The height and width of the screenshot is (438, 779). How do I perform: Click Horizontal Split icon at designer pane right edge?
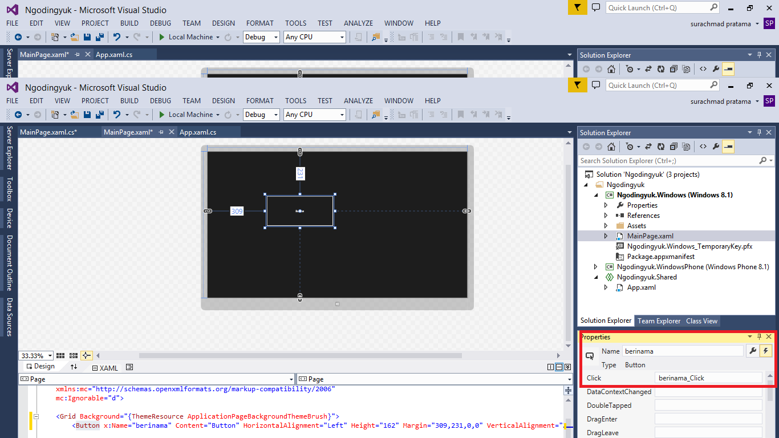coord(559,367)
